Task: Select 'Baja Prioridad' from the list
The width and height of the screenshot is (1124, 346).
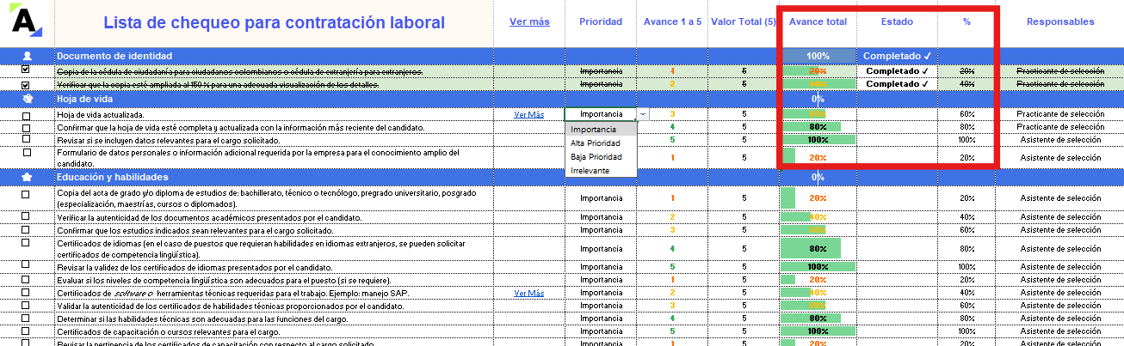Action: tap(601, 157)
